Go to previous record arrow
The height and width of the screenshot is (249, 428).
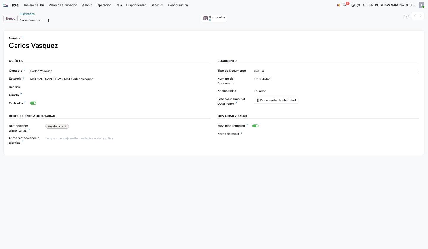tap(415, 16)
